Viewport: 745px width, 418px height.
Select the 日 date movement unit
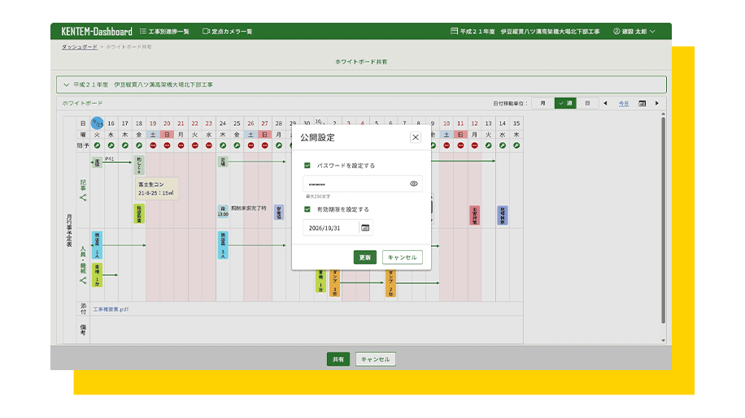(x=587, y=103)
